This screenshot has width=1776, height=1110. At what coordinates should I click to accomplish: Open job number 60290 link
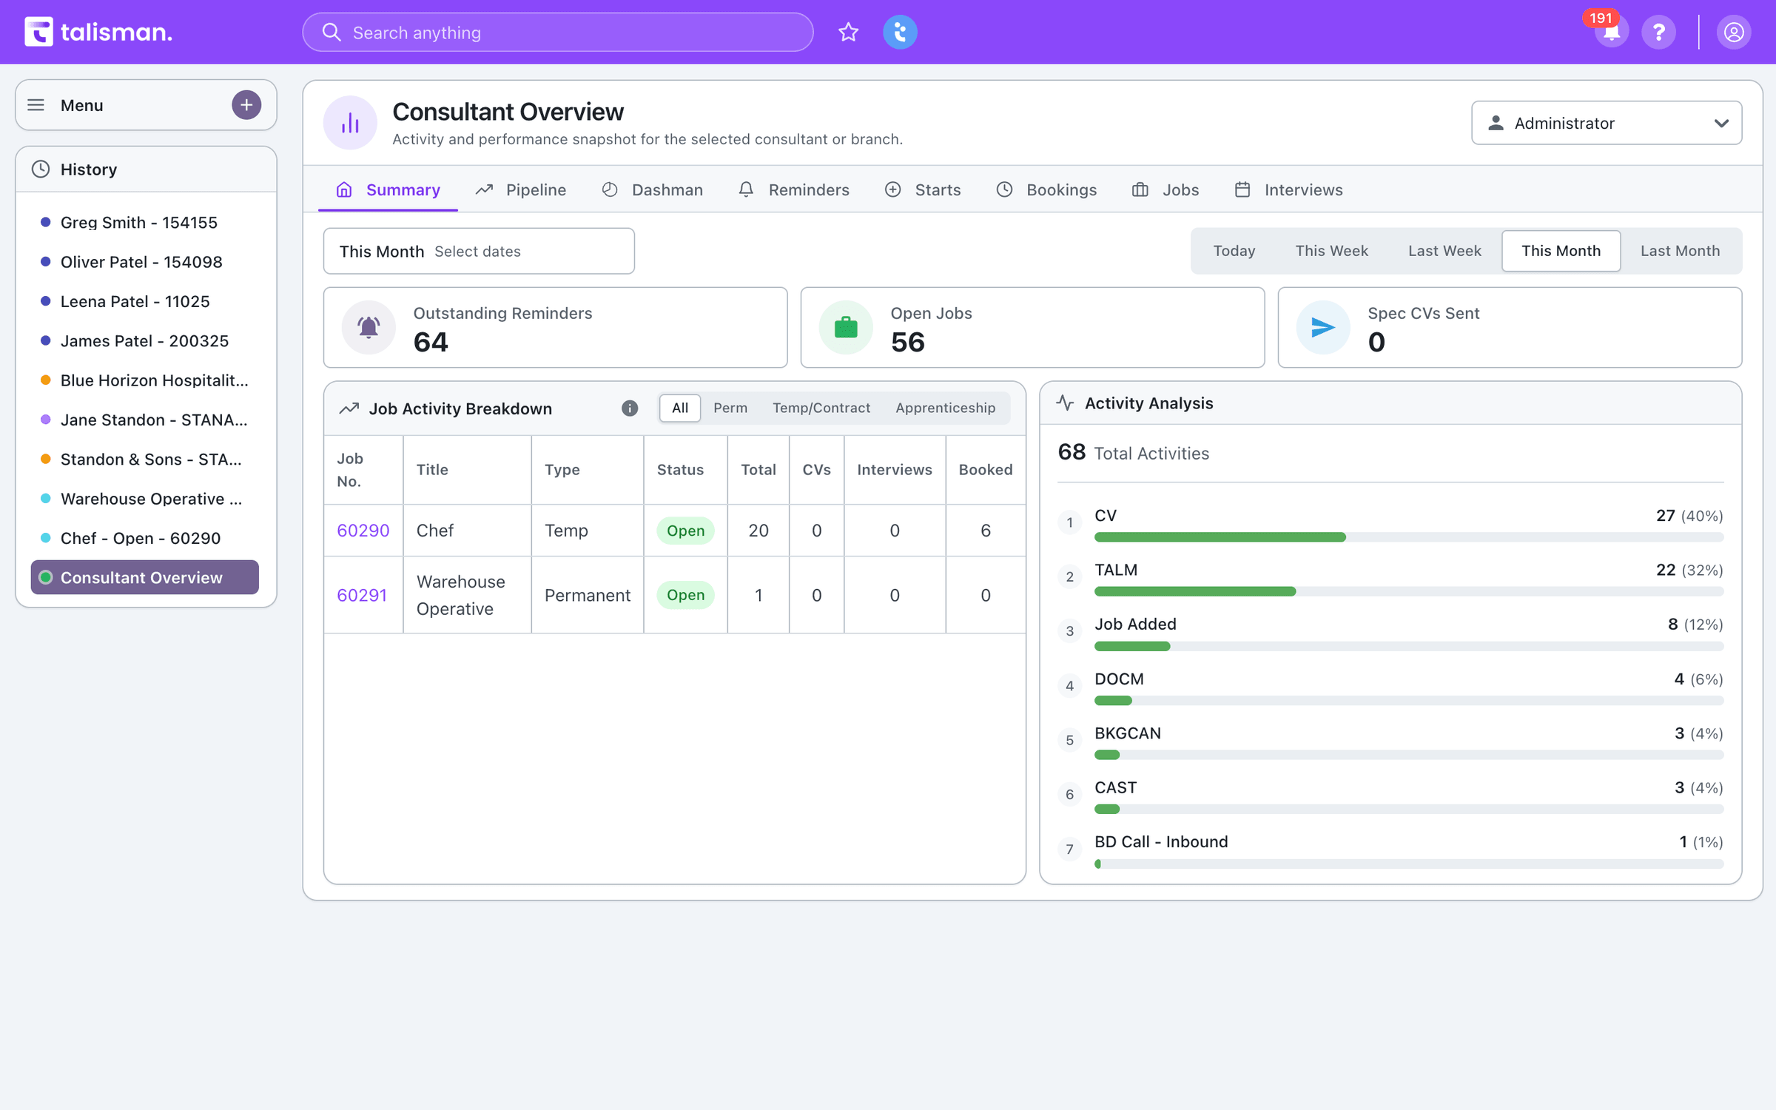point(363,531)
